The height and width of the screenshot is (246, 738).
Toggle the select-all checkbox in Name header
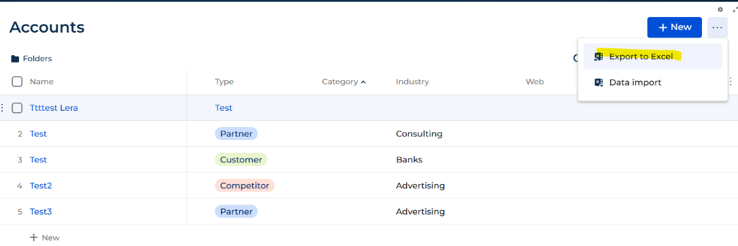click(x=17, y=82)
